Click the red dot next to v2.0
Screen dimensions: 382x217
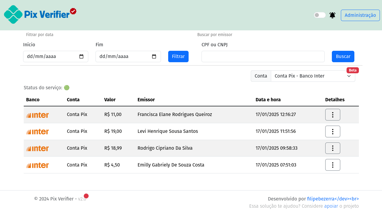pos(86,196)
